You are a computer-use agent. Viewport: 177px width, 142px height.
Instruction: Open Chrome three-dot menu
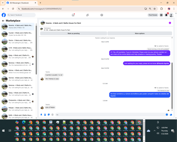click(x=174, y=9)
